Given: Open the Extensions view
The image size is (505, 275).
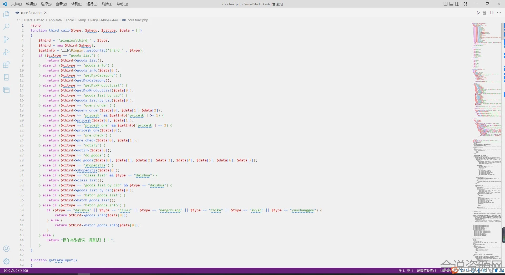Looking at the screenshot, I should [x=6, y=65].
